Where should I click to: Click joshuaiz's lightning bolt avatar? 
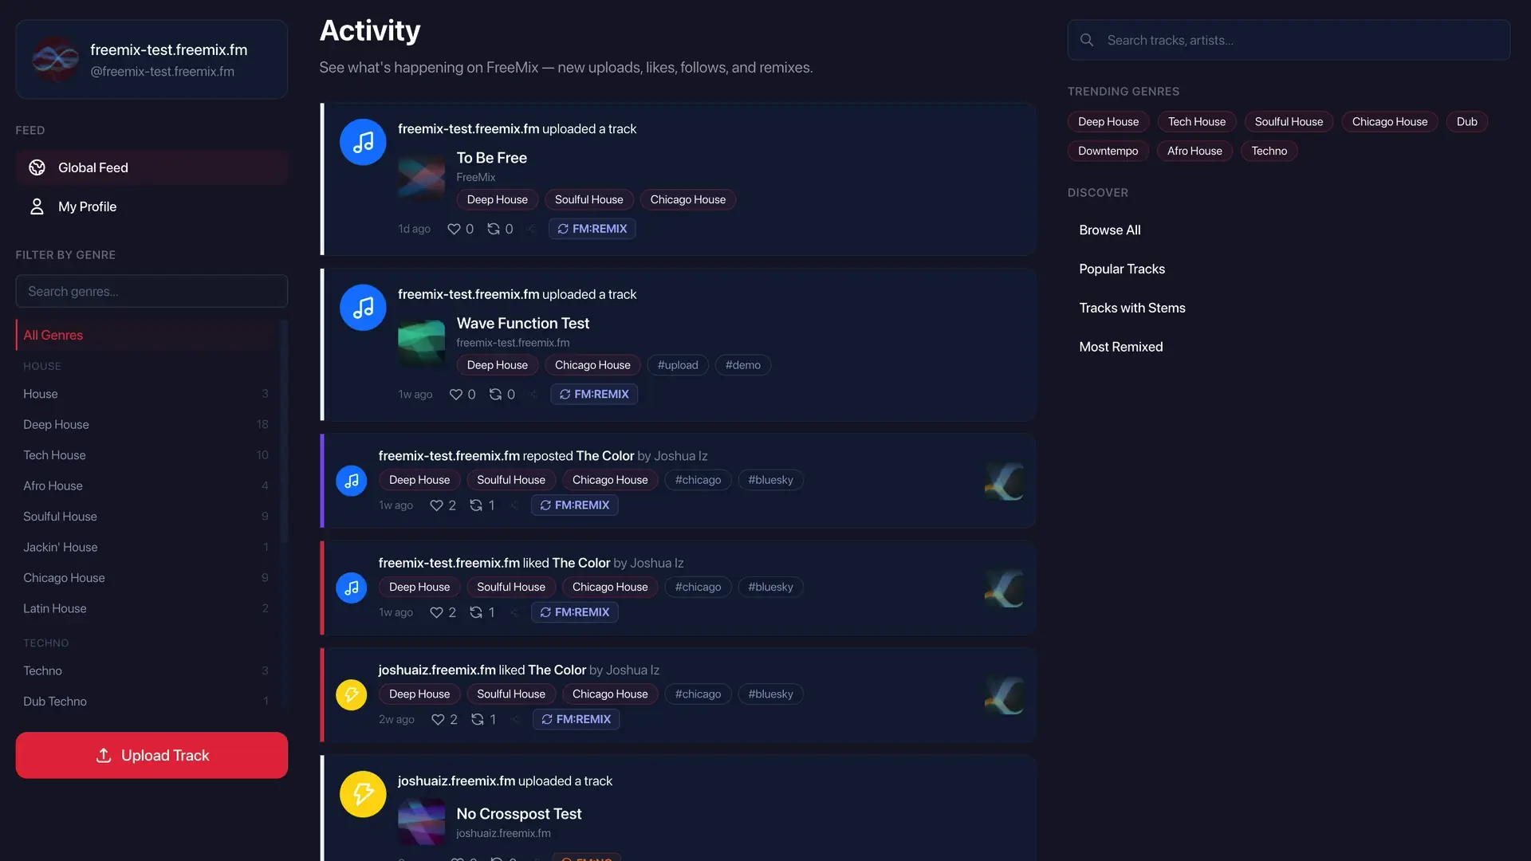(352, 694)
